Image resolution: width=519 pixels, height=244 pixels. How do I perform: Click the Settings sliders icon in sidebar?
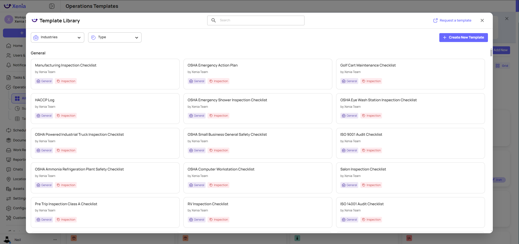(x=9, y=198)
